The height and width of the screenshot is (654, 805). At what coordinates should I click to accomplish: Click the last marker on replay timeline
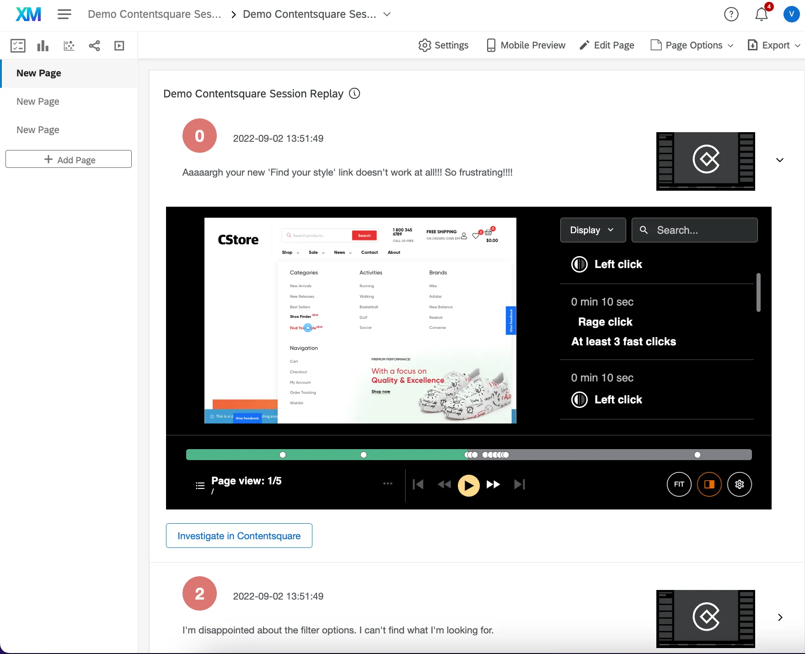697,455
